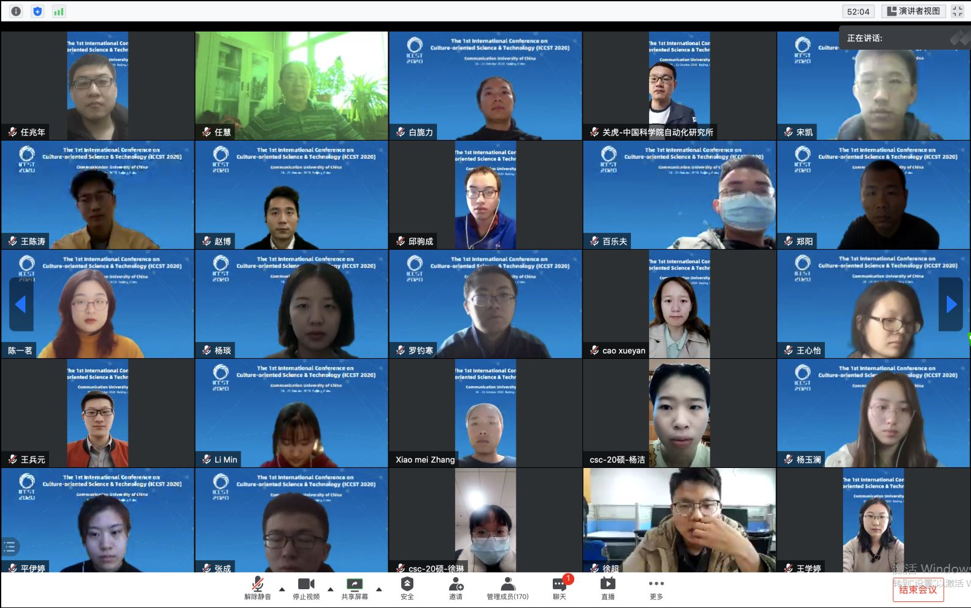
Task: Expand video options arrow beside 停止视频
Action: [330, 589]
